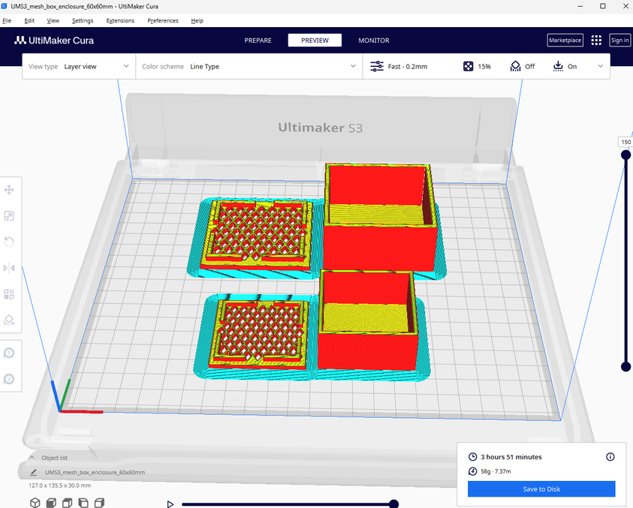Click top handle of layer slider

click(625, 155)
